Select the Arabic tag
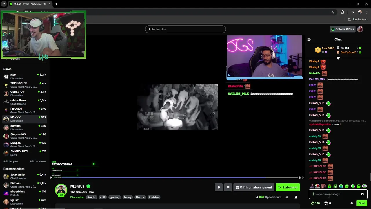 91,197
